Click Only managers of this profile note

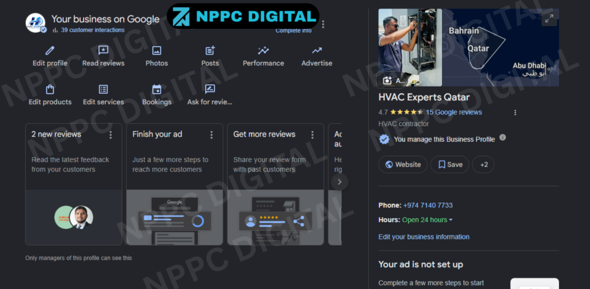click(78, 258)
